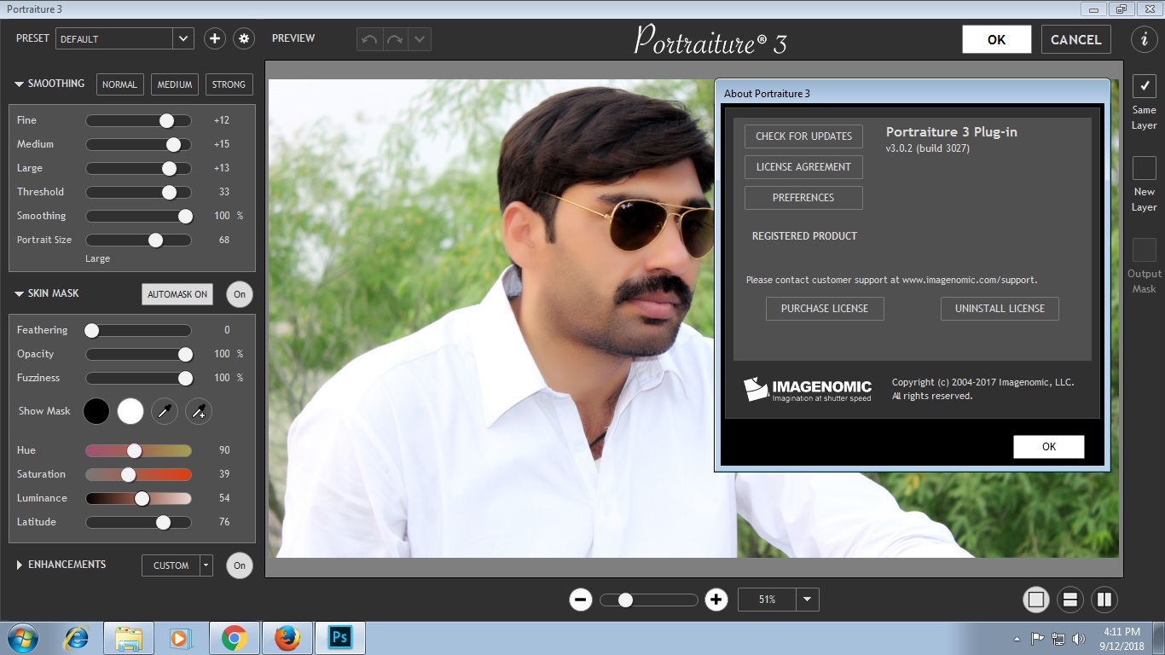Zoom out with the minus button
The image size is (1165, 655).
tap(581, 600)
